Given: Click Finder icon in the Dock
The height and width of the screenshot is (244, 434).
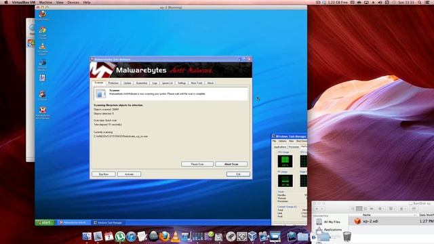Looking at the screenshot, I should pos(87,237).
